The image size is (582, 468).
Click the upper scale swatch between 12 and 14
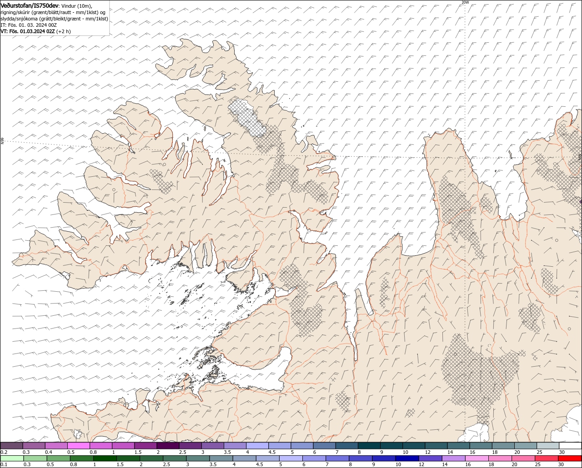point(436,446)
